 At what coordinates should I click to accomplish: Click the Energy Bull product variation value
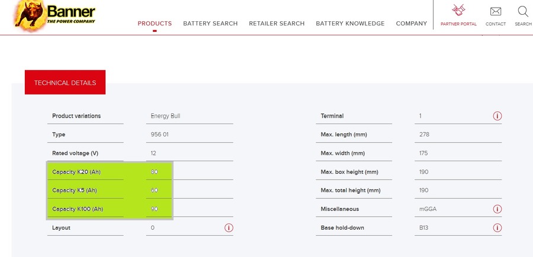coord(166,116)
